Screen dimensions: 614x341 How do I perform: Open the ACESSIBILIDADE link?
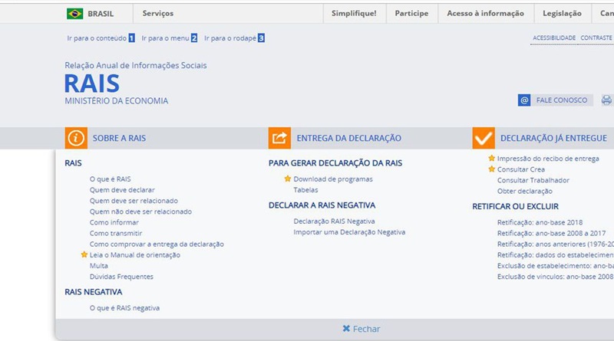click(554, 38)
